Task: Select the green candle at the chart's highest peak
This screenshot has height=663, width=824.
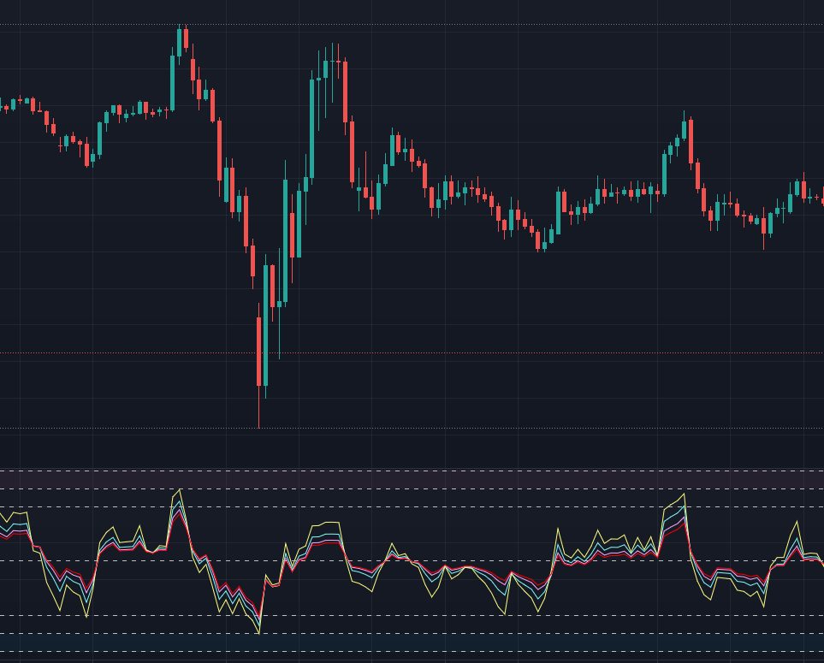Action: click(x=179, y=43)
